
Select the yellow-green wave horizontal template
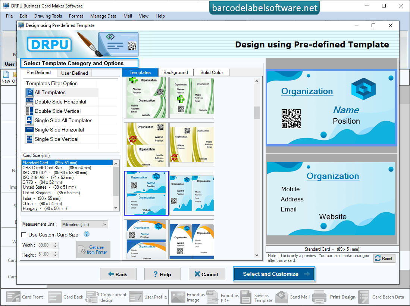tap(146, 145)
